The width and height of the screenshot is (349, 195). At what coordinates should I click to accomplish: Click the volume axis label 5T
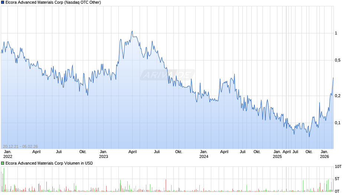pyautogui.click(x=337, y=179)
